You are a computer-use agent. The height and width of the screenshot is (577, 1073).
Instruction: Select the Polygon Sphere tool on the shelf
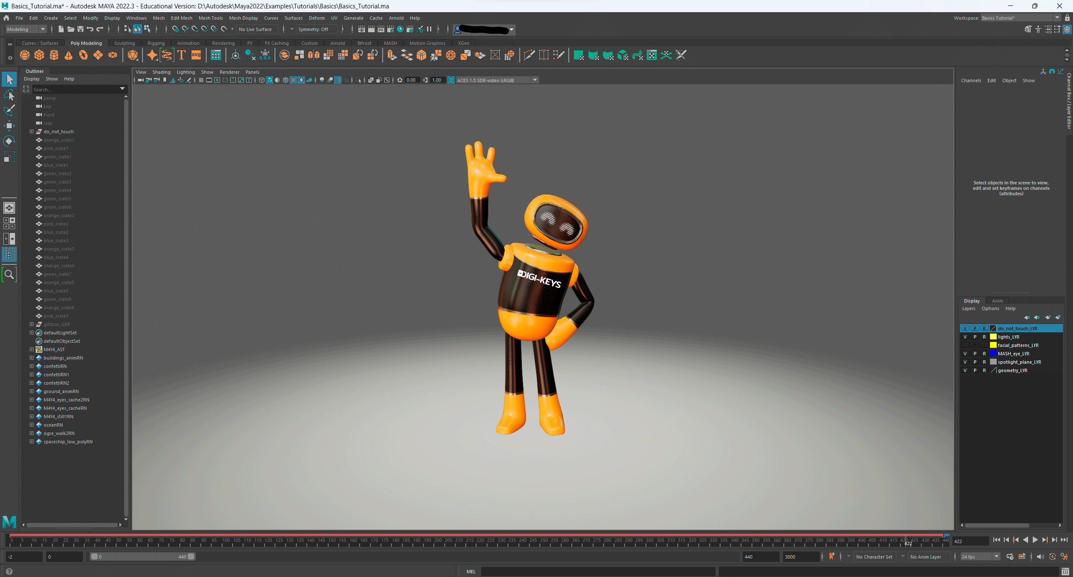pyautogui.click(x=24, y=55)
